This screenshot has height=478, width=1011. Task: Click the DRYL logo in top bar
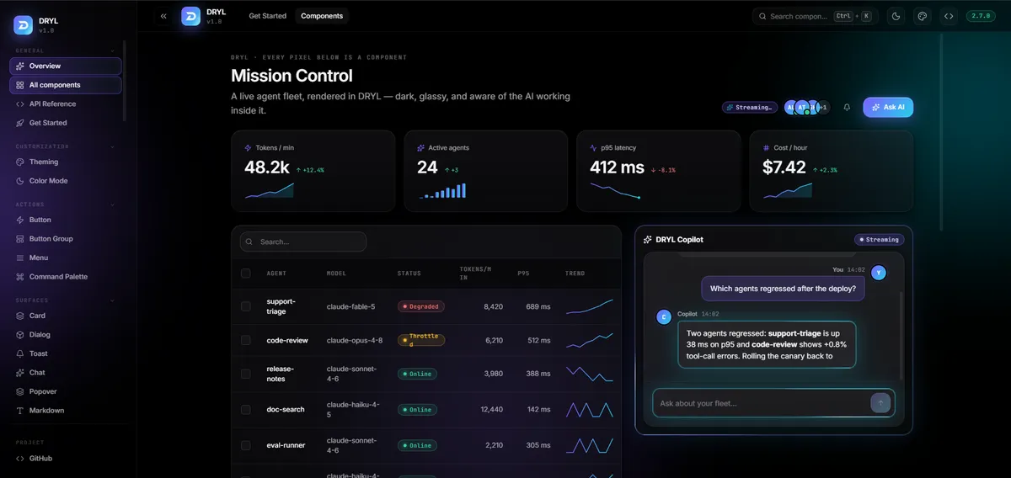(191, 16)
